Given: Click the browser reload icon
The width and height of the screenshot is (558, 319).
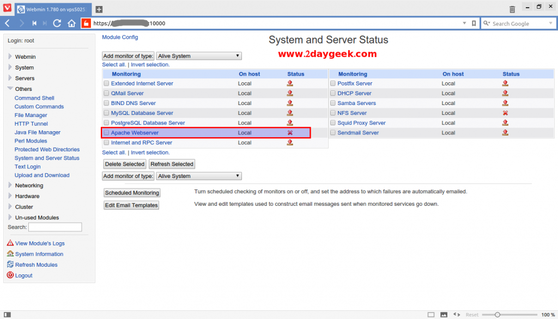Looking at the screenshot, I should [x=57, y=23].
